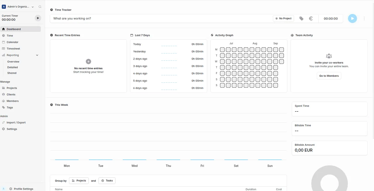Click the Billable Amount 0,00 EUR value
The image size is (374, 191).
point(304,150)
